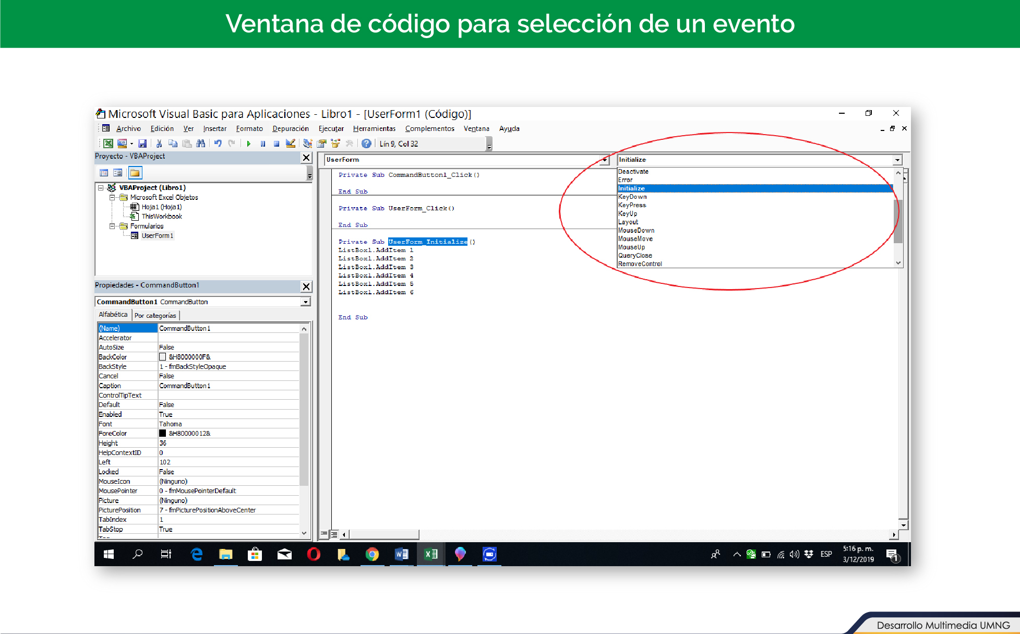
Task: Toggle folders view in the Project panel
Action: coord(135,173)
